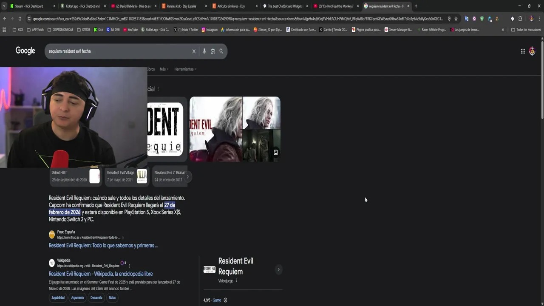Select the Silent Hill f game card

pyautogui.click(x=76, y=176)
